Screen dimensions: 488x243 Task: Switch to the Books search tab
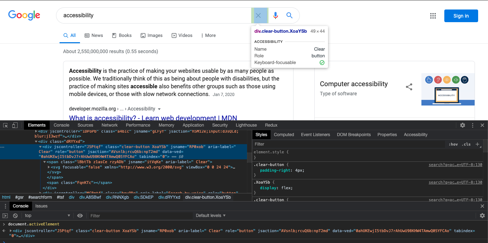pos(122,36)
